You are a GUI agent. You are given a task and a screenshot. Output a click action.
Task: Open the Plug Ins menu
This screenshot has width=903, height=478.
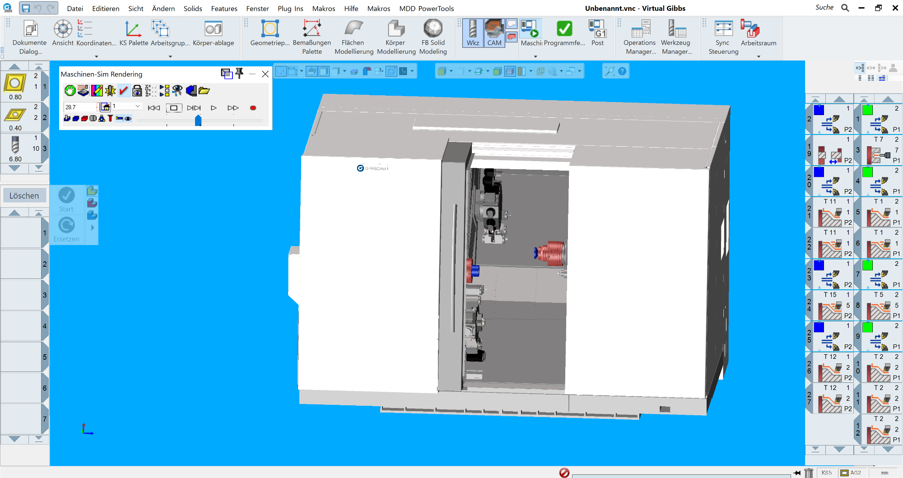[x=290, y=9]
